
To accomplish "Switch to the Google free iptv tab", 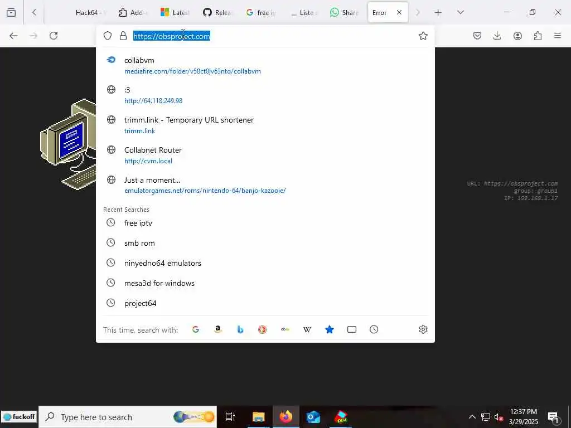I will (x=261, y=12).
